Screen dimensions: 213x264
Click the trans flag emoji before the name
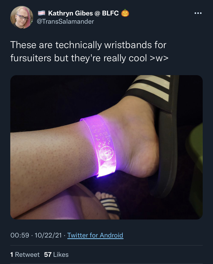41,13
